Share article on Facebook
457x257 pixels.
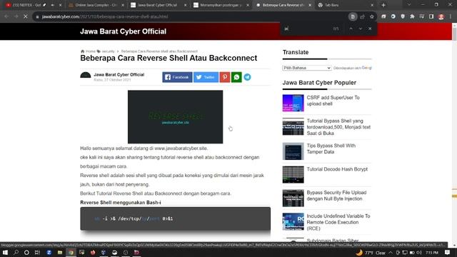pyautogui.click(x=177, y=77)
